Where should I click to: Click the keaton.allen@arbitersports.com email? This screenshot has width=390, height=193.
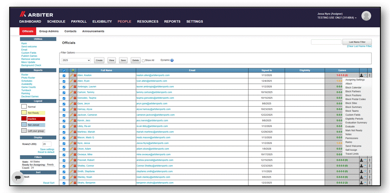153,75
